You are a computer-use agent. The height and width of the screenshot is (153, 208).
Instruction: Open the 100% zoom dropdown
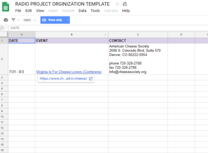point(30,20)
